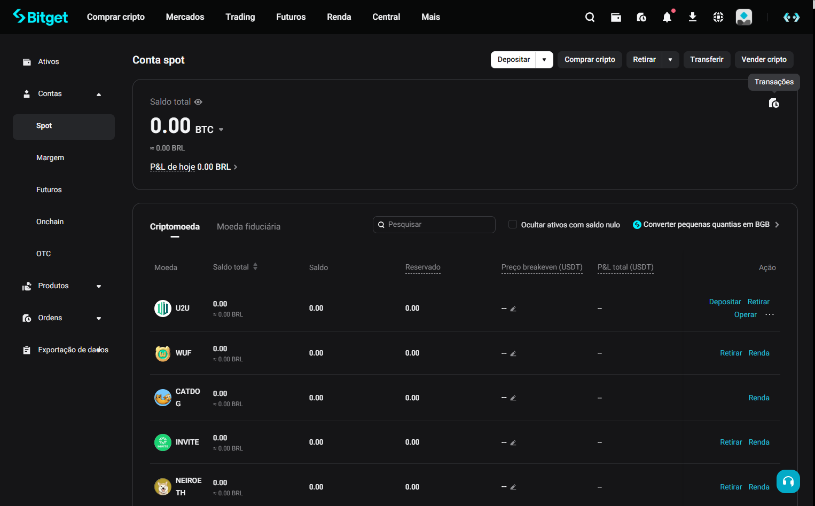Open the Depositar dropdown arrow
Image resolution: width=815 pixels, height=506 pixels.
544,60
